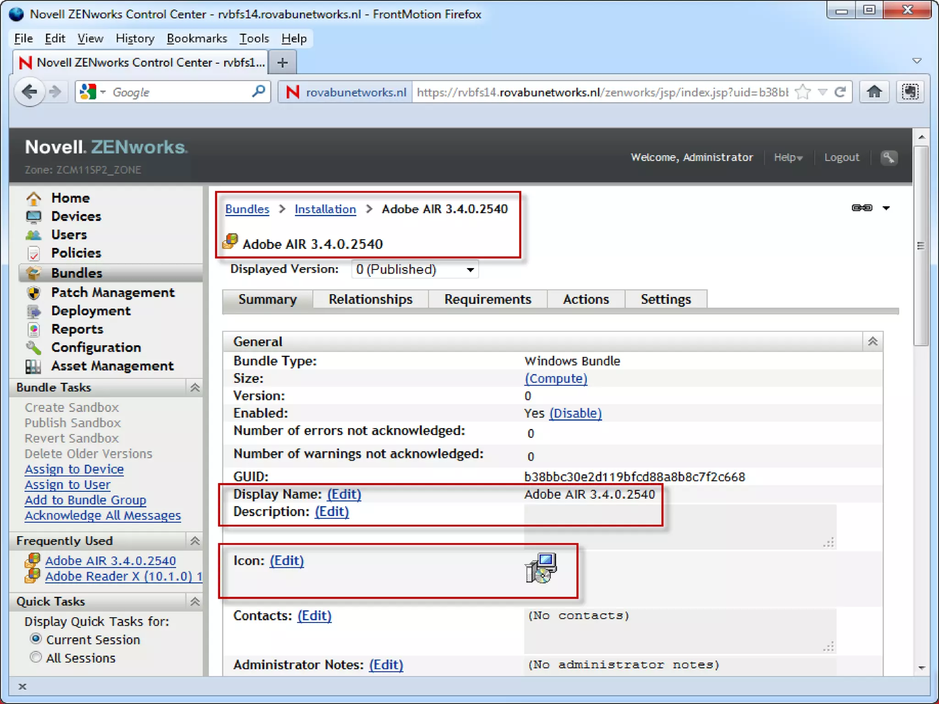Open the list all tabs arrow
This screenshot has width=939, height=704.
(917, 61)
